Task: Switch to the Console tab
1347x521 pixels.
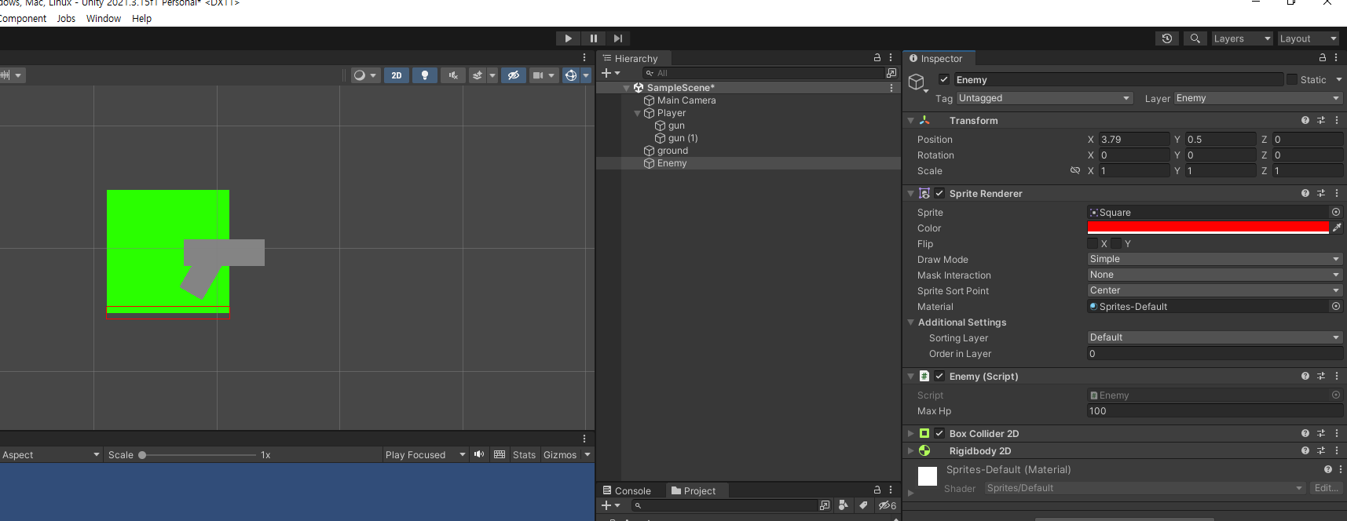Action: 627,490
